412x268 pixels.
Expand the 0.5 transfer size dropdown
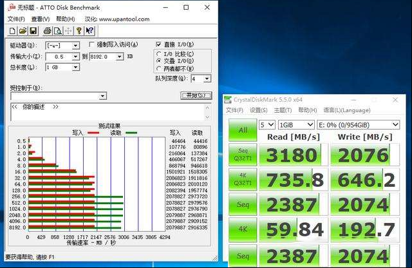click(76, 57)
